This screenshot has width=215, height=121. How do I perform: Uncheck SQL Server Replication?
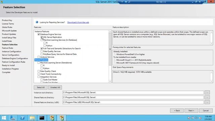pos(42,37)
